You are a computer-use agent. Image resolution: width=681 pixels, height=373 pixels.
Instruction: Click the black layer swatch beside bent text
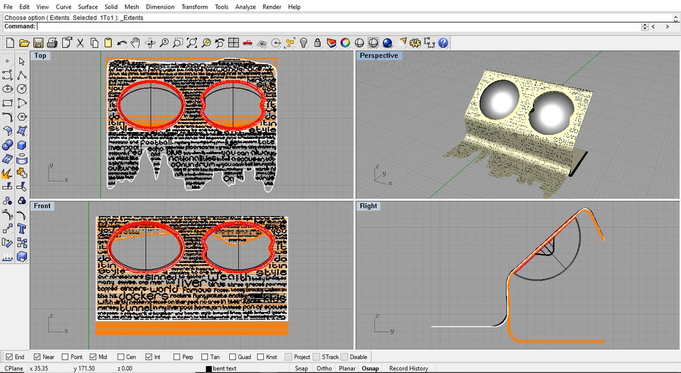[x=209, y=369]
